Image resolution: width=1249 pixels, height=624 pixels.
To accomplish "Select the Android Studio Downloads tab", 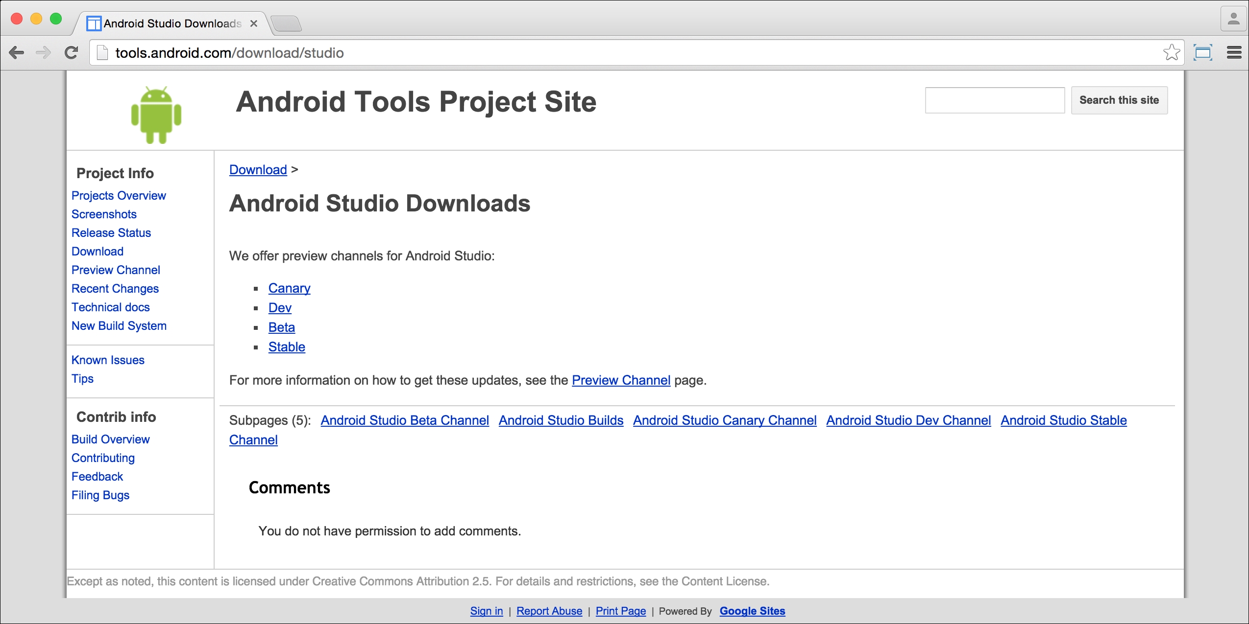I will click(x=171, y=23).
